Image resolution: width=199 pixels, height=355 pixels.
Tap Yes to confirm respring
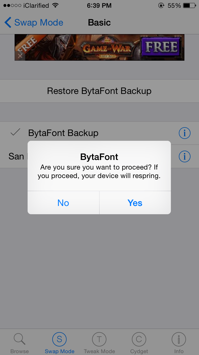coord(135,203)
